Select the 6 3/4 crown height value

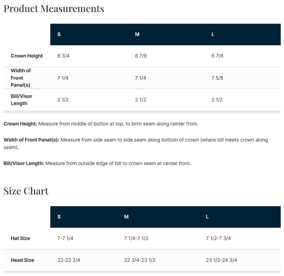tap(64, 56)
